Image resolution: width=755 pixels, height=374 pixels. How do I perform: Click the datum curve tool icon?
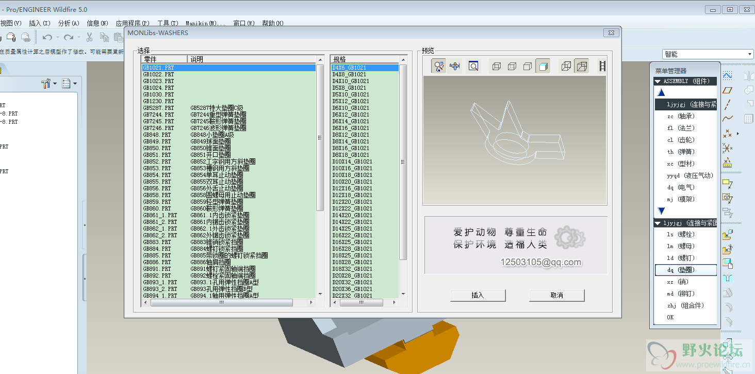(728, 119)
